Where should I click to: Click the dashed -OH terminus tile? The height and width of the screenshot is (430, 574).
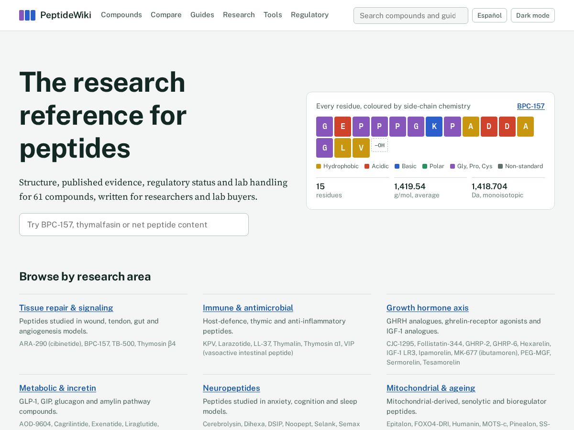pyautogui.click(x=379, y=145)
